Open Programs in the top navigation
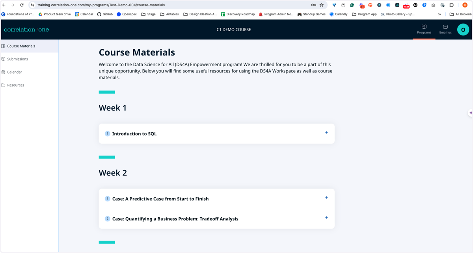 pyautogui.click(x=424, y=30)
